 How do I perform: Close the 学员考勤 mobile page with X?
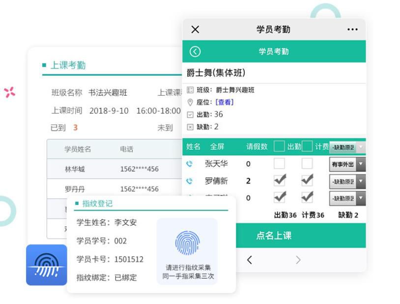pos(195,29)
